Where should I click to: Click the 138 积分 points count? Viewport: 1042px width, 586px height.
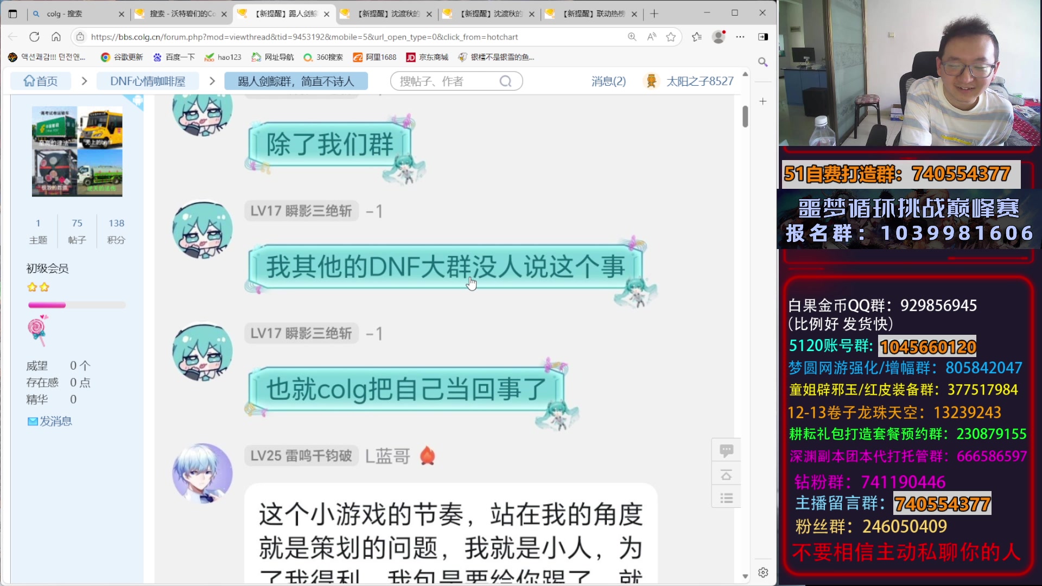pos(116,231)
